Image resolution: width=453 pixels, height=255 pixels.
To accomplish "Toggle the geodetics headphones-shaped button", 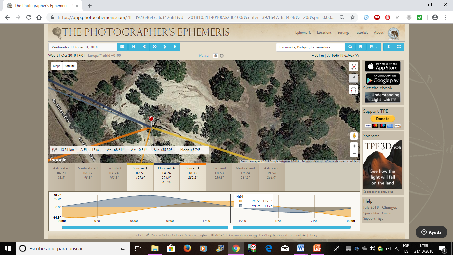I will point(354,90).
